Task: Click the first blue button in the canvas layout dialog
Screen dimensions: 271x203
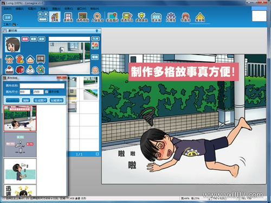Action: tap(12, 100)
